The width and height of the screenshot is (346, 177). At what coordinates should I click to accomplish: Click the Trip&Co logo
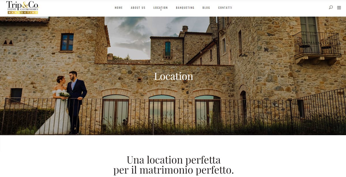pyautogui.click(x=22, y=7)
